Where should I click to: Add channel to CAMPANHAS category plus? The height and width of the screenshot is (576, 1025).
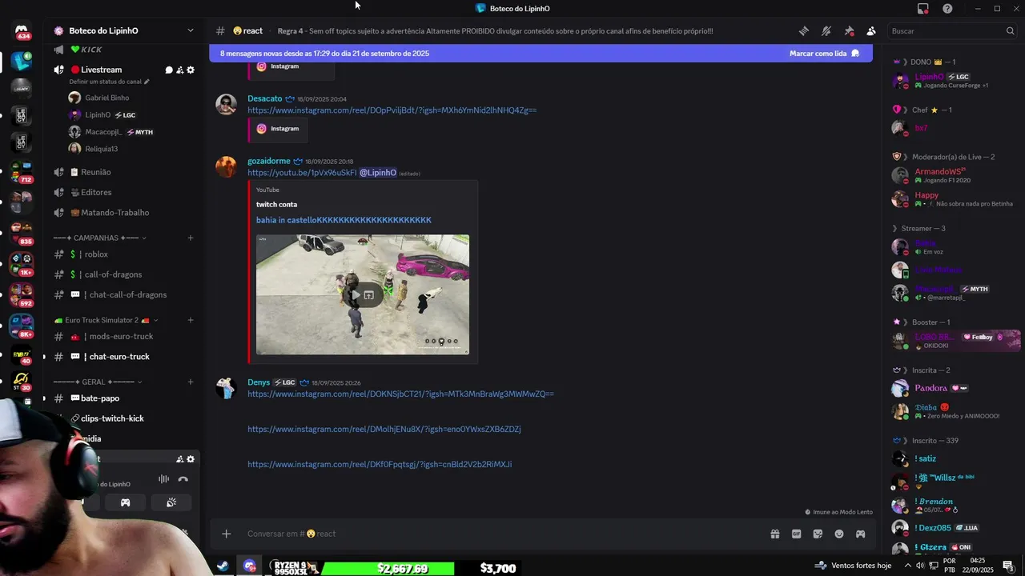point(191,238)
